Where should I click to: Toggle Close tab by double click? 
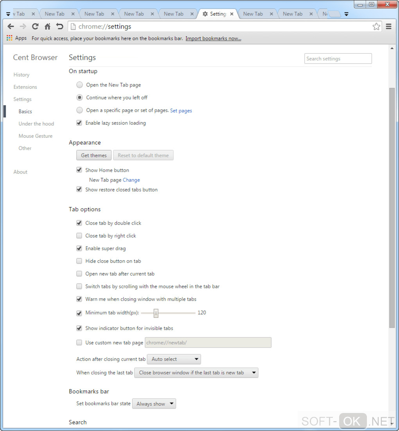(x=79, y=223)
